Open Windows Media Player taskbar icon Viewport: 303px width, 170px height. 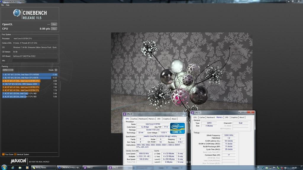(27, 168)
